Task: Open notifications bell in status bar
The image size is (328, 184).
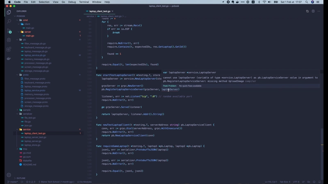Action: point(319,182)
